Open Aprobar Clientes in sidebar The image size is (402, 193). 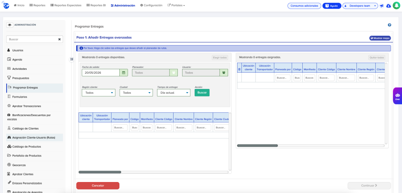click(35, 174)
